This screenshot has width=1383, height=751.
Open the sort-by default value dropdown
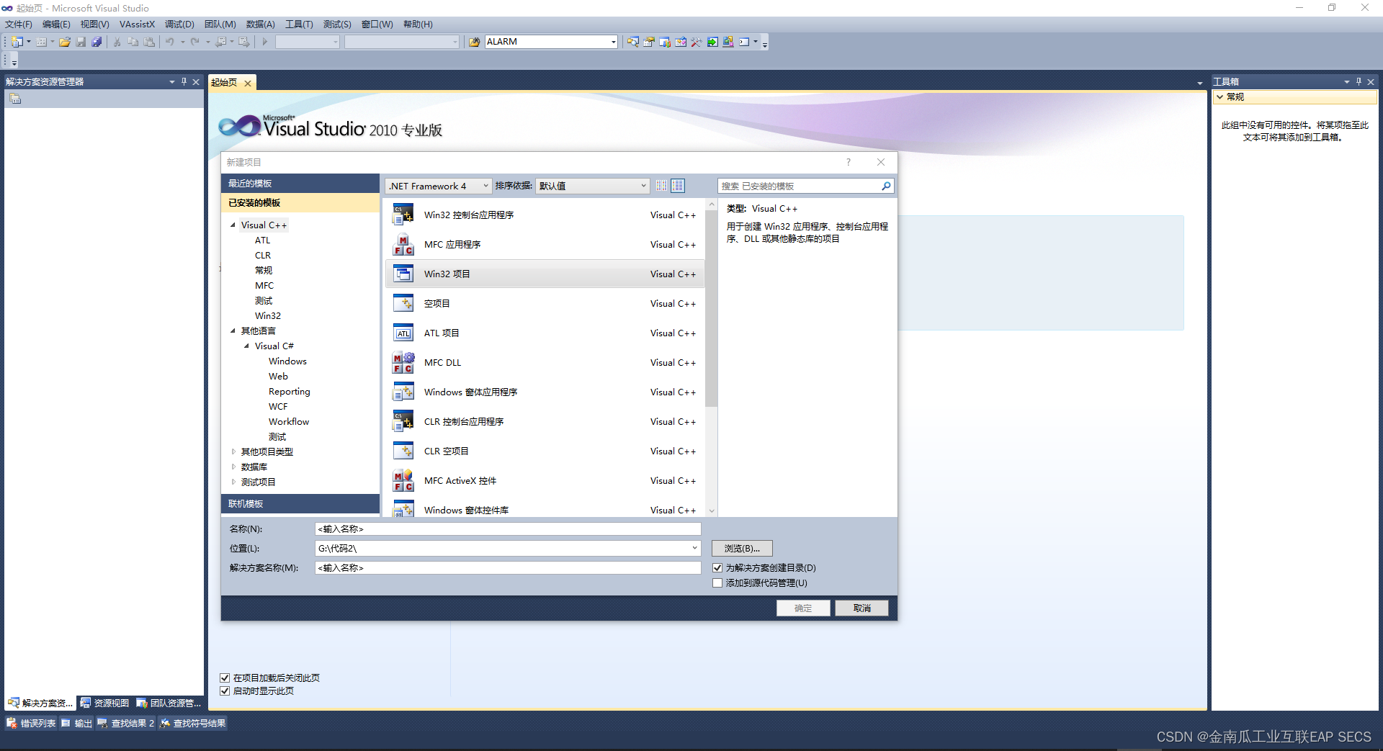593,186
